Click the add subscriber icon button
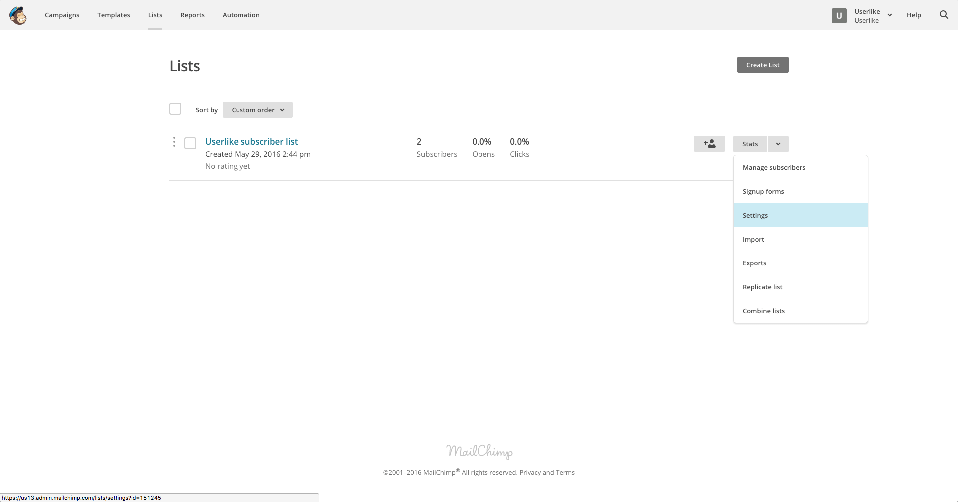Screen dimensions: 958x502 [709, 144]
